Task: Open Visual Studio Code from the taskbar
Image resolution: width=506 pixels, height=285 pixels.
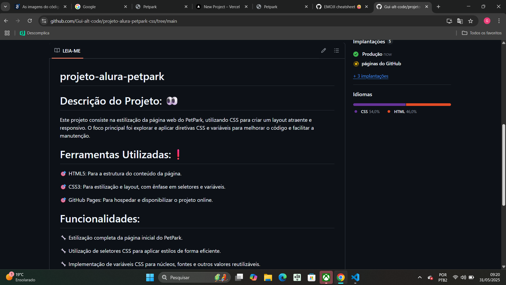Action: tap(355, 277)
